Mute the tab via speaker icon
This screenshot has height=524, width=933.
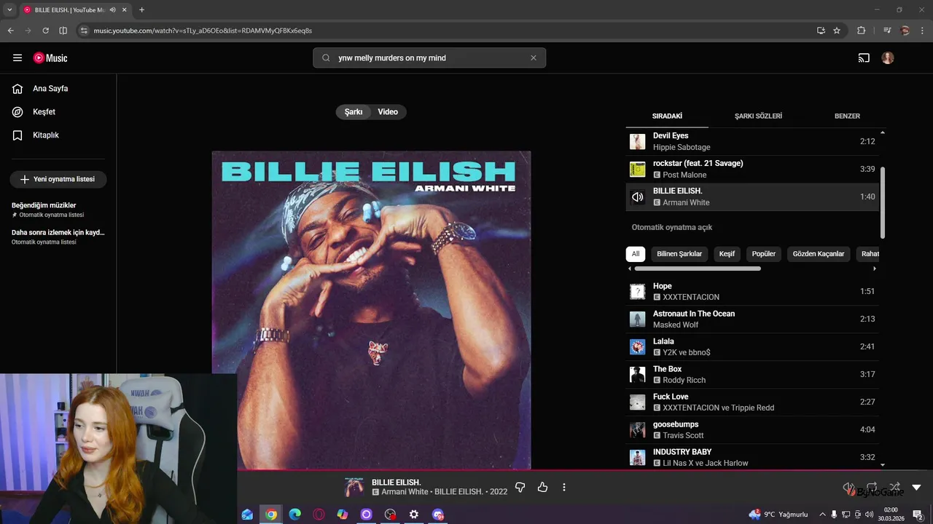113,10
